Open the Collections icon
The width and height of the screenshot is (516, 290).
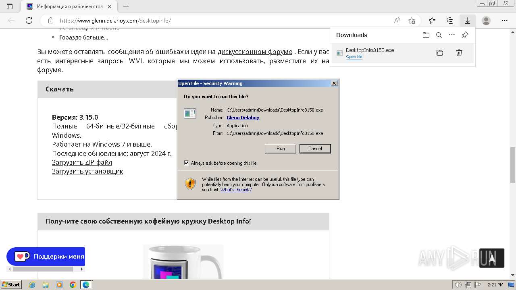point(450,21)
